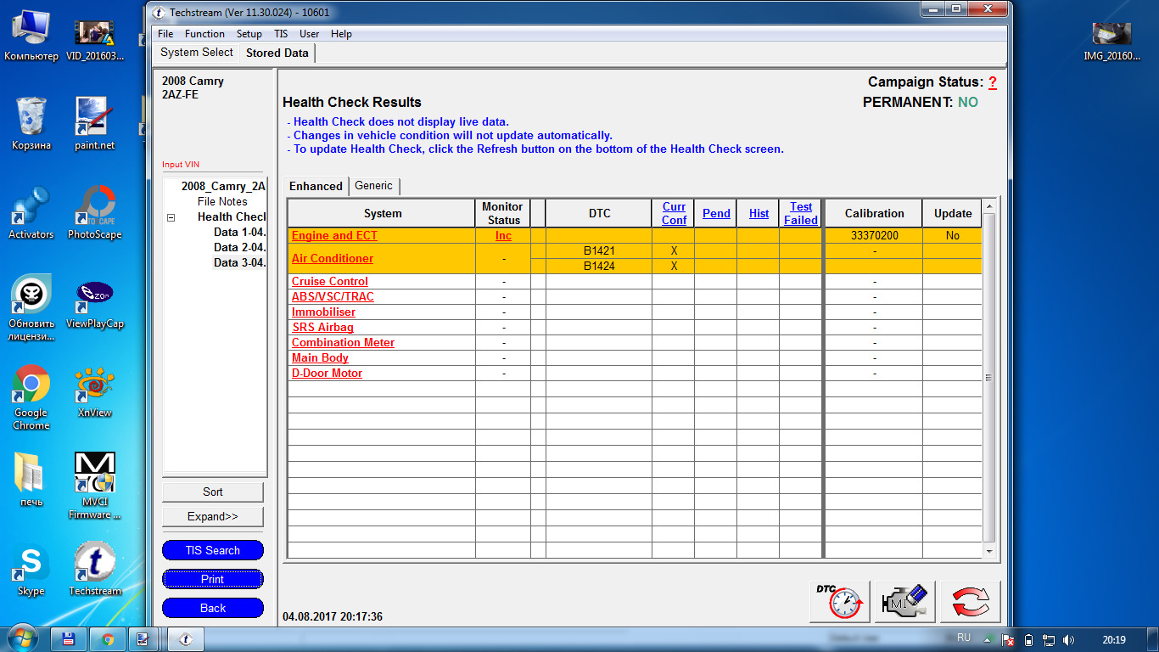Switch to Techstream taskbar button

[x=186, y=639]
